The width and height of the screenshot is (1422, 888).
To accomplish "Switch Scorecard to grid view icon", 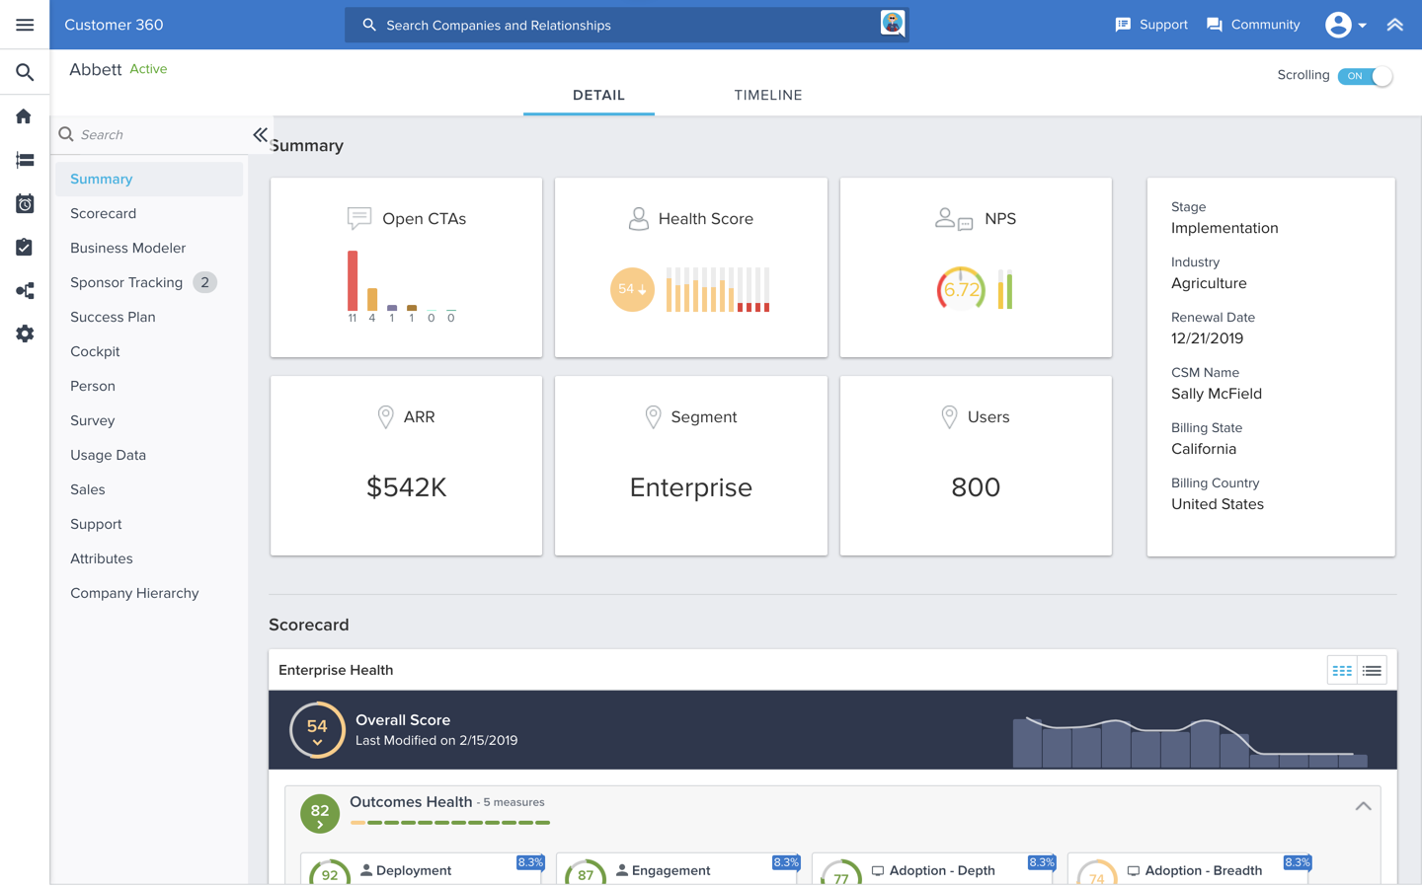I will [1342, 671].
